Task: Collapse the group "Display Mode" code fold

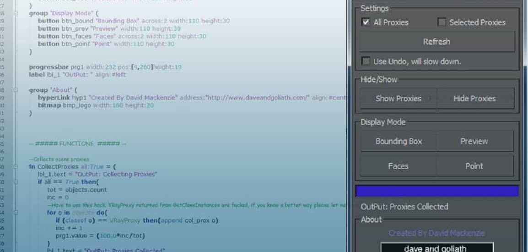Action: [17, 14]
